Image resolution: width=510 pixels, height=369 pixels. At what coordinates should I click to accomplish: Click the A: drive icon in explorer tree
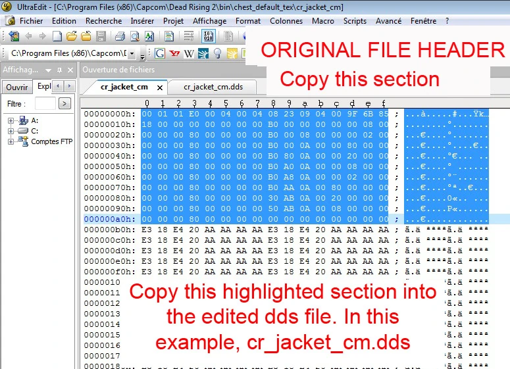(23, 120)
